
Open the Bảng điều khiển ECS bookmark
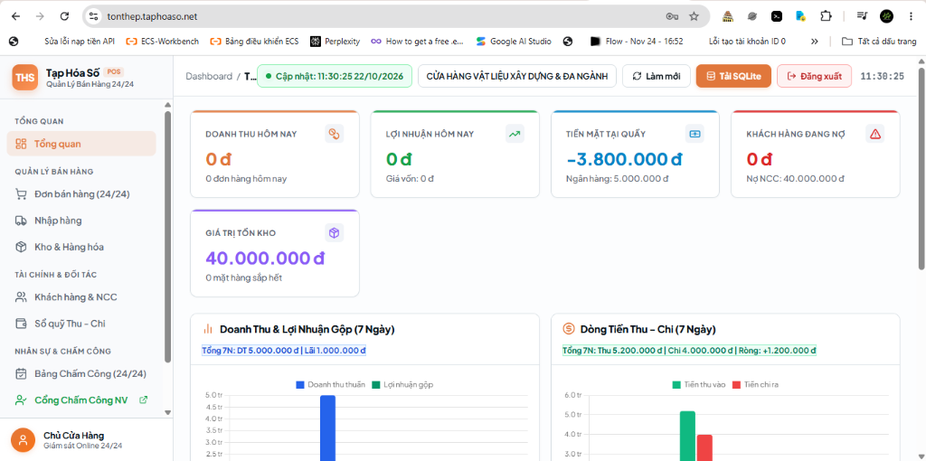click(254, 42)
